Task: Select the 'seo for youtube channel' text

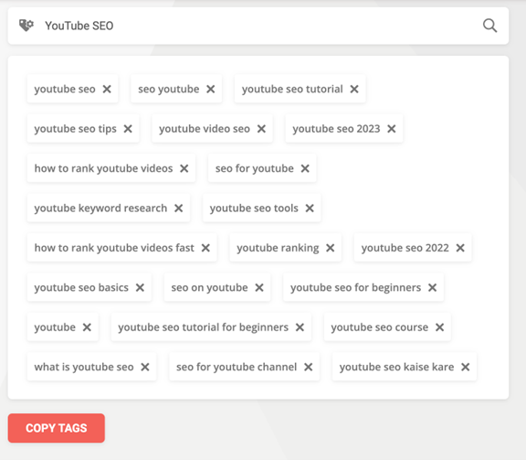Action: (x=237, y=367)
